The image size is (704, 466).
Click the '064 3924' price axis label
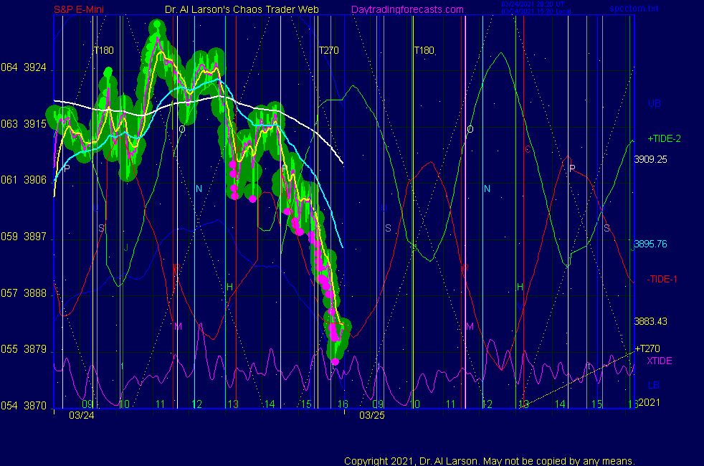pyautogui.click(x=24, y=68)
